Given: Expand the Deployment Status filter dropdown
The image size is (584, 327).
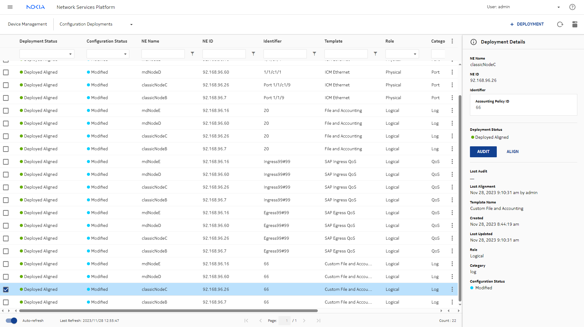Looking at the screenshot, I should click(70, 54).
